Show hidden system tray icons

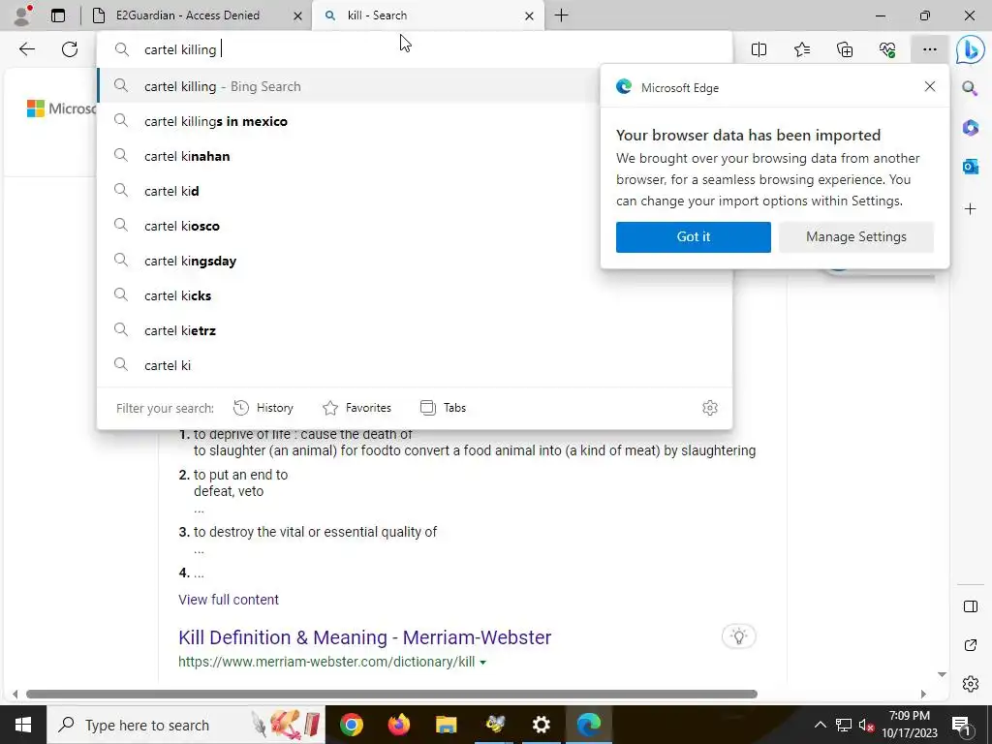tap(820, 725)
